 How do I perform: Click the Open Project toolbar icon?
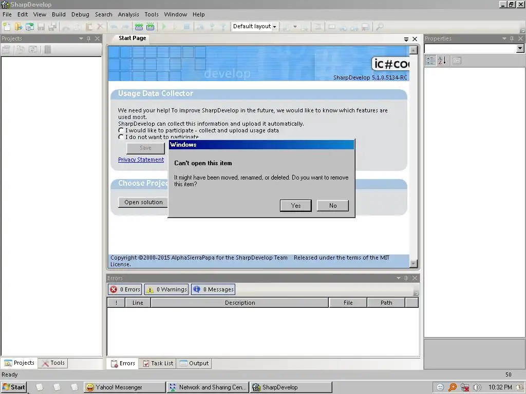tap(29, 27)
